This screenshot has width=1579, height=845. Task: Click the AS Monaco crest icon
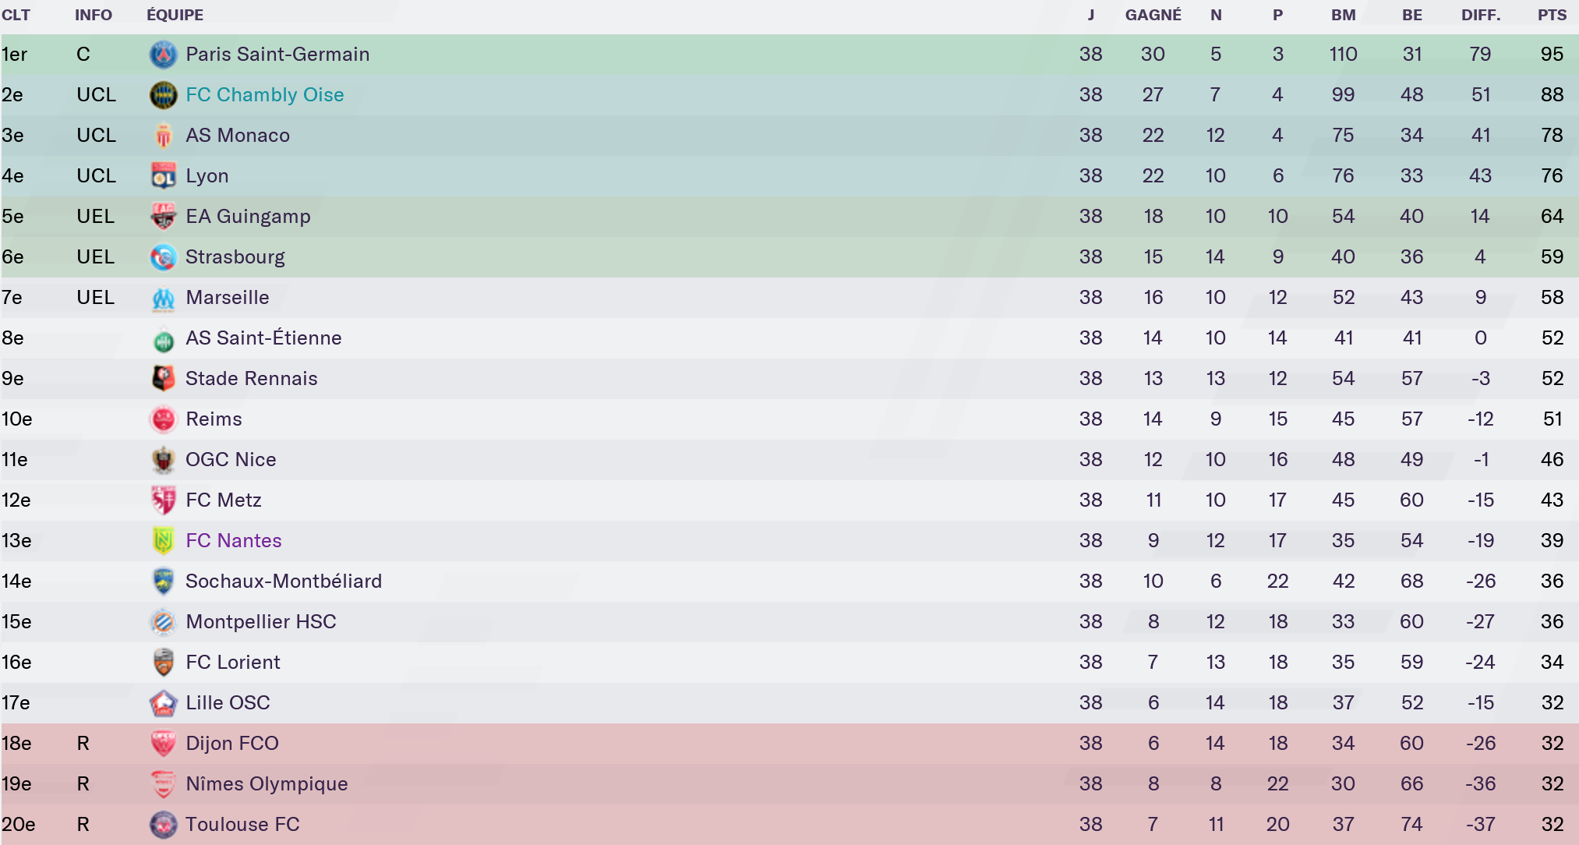click(163, 136)
